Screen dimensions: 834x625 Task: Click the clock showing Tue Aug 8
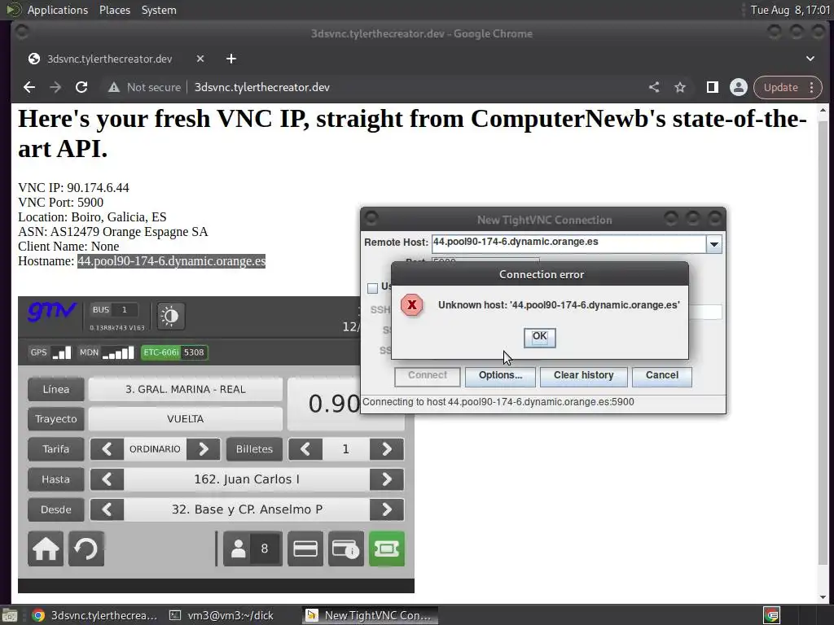790,10
